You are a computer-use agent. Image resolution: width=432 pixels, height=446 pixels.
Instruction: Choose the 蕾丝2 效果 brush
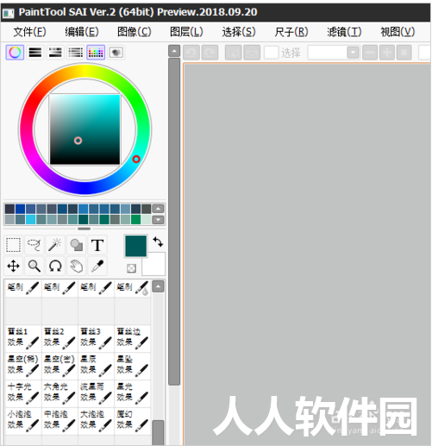point(59,338)
